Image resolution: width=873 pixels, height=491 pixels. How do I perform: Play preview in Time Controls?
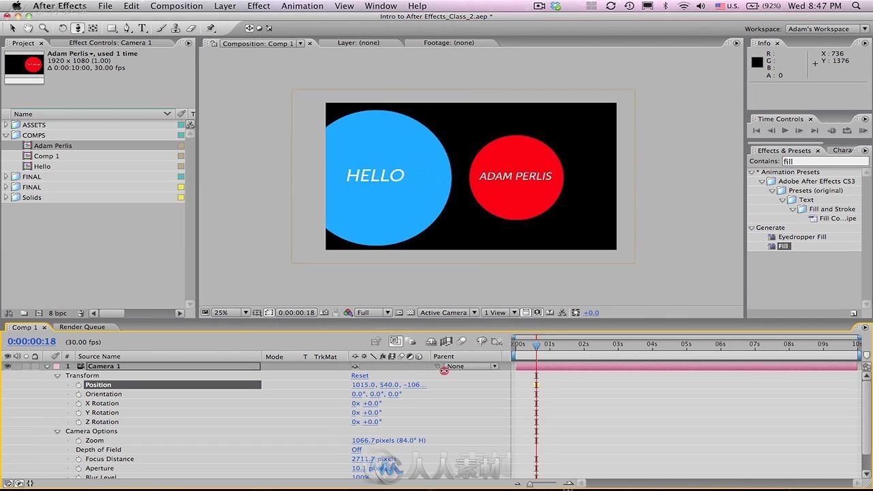pos(785,130)
